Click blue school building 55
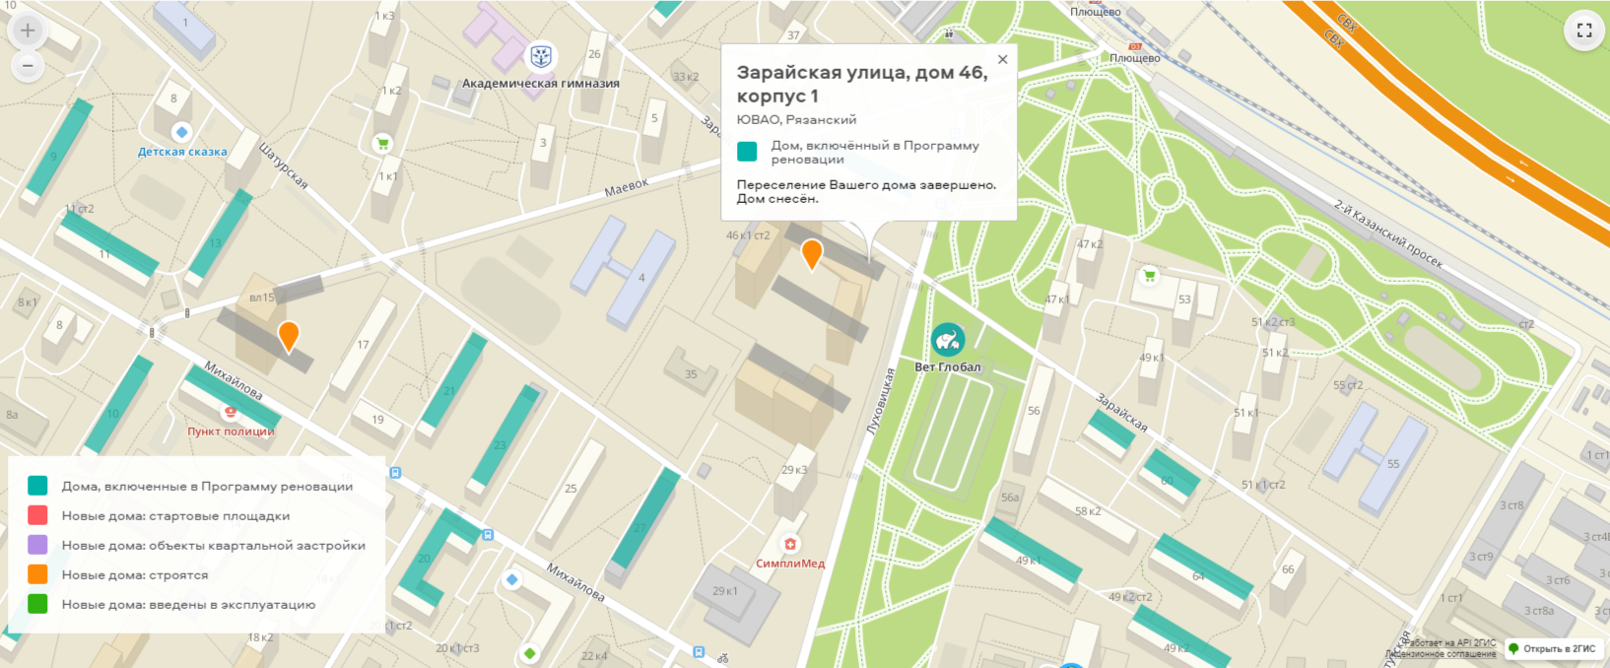The height and width of the screenshot is (668, 1610). coord(1375,457)
